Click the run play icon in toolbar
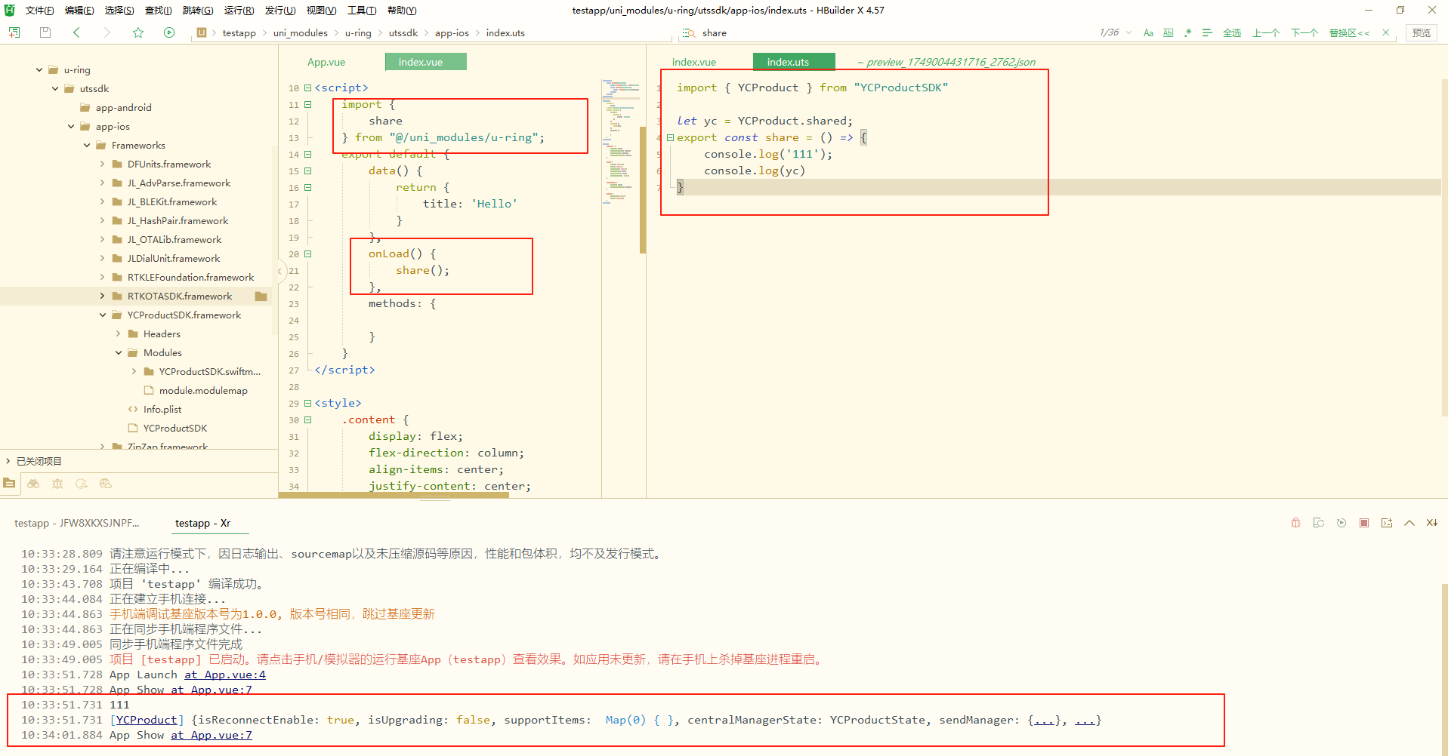The width and height of the screenshot is (1448, 756). click(169, 32)
